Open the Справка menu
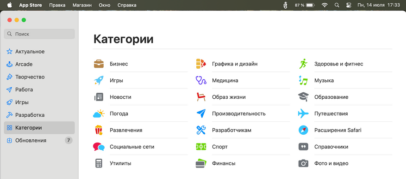This screenshot has height=179, width=406. click(127, 5)
